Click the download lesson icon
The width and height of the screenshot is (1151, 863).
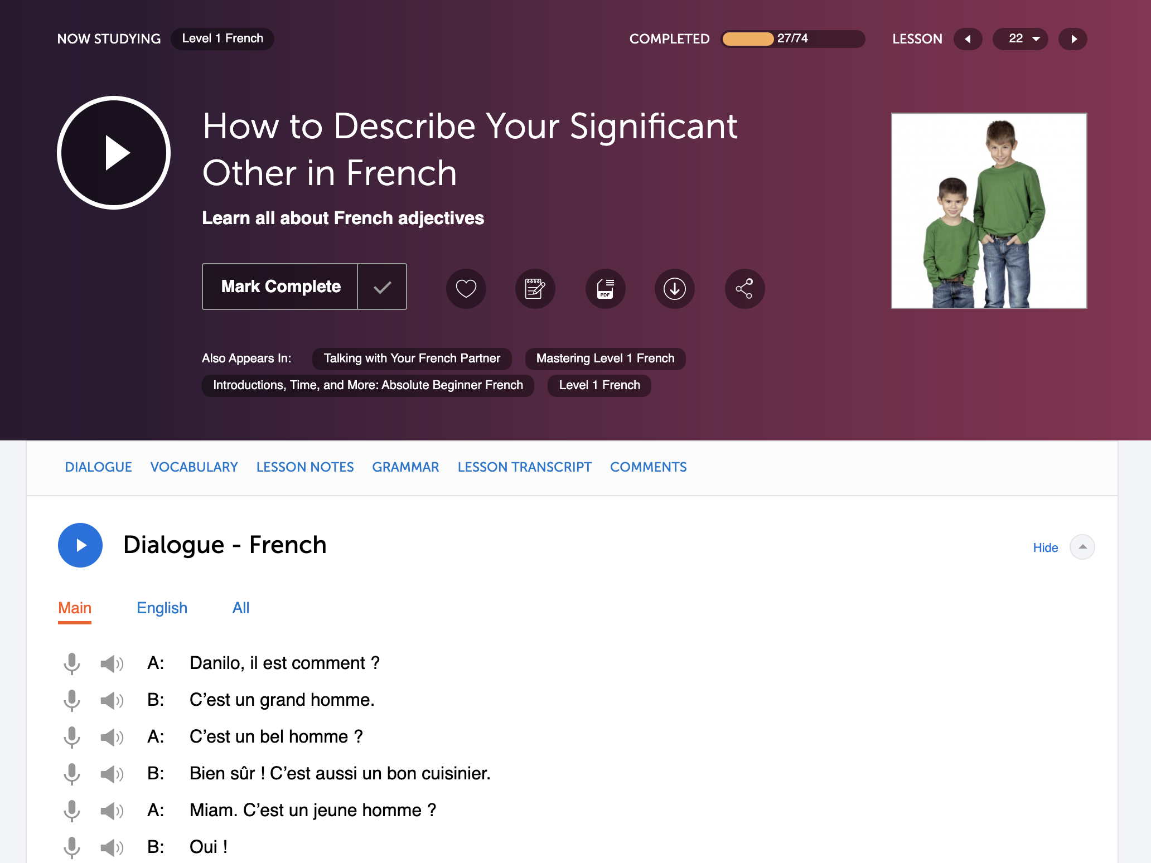(675, 288)
